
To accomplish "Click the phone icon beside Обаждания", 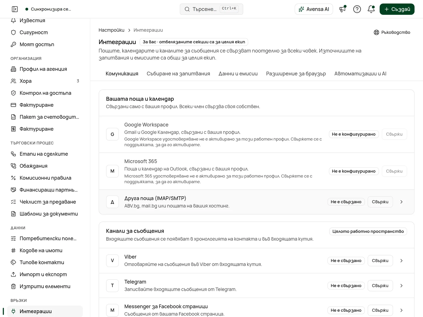I will tap(13, 166).
